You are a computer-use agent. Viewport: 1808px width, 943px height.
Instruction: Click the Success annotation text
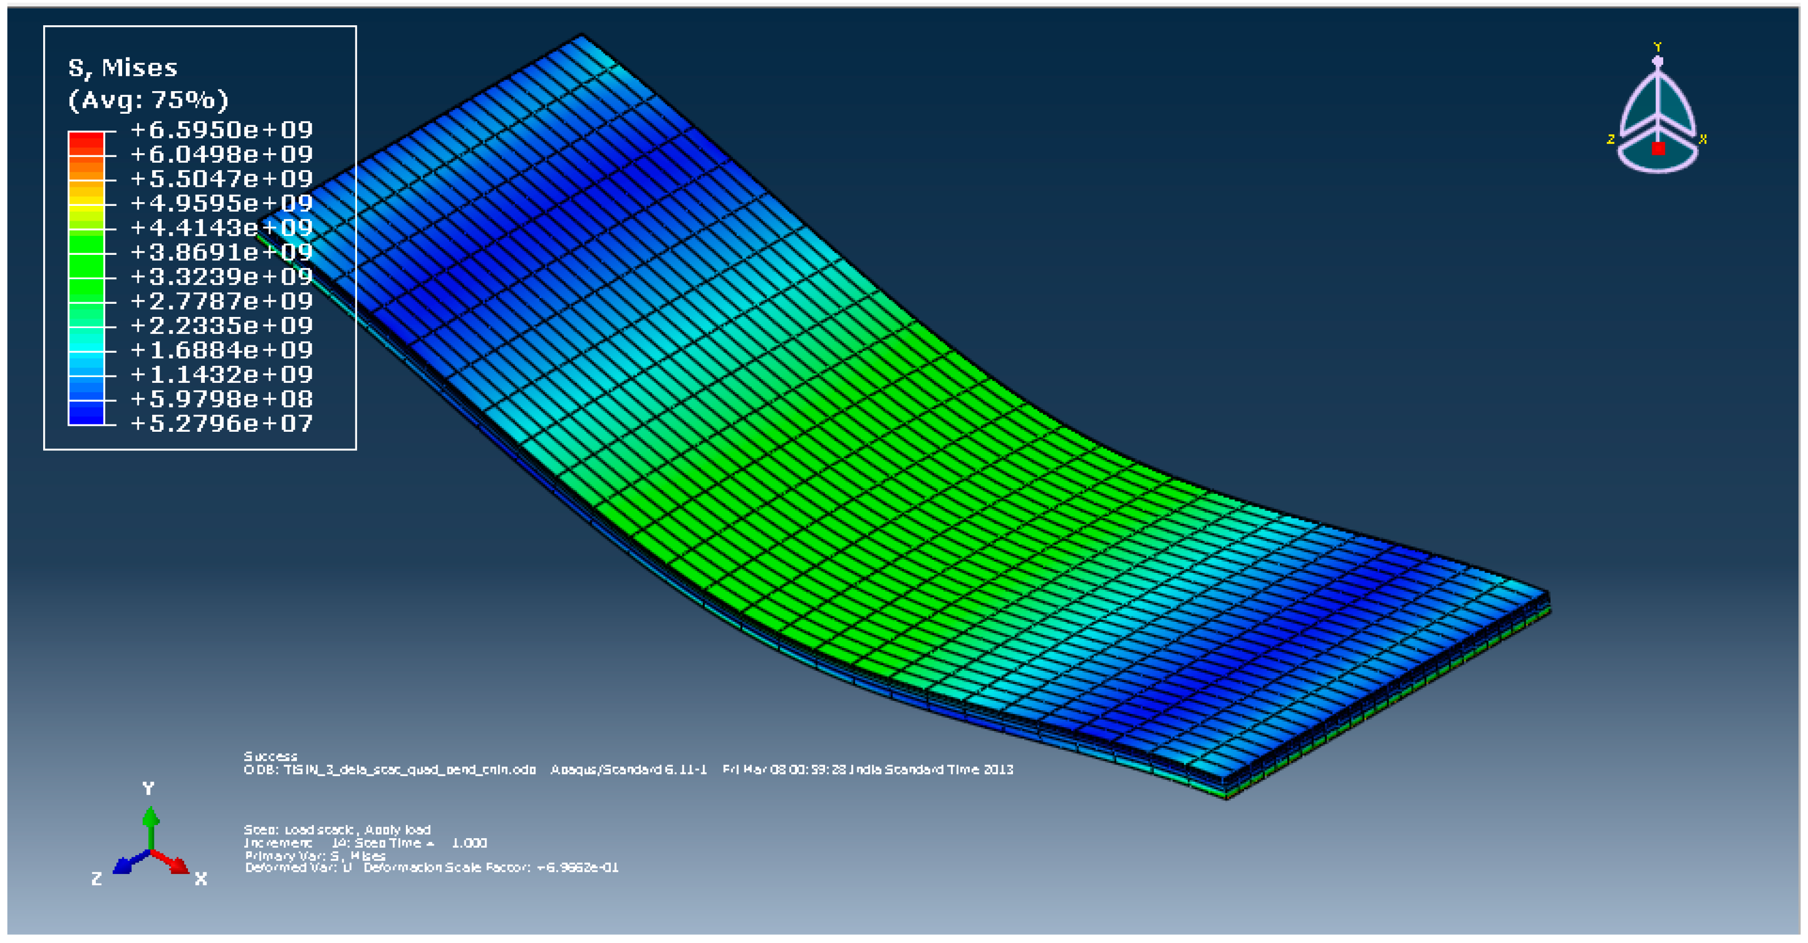pos(270,757)
